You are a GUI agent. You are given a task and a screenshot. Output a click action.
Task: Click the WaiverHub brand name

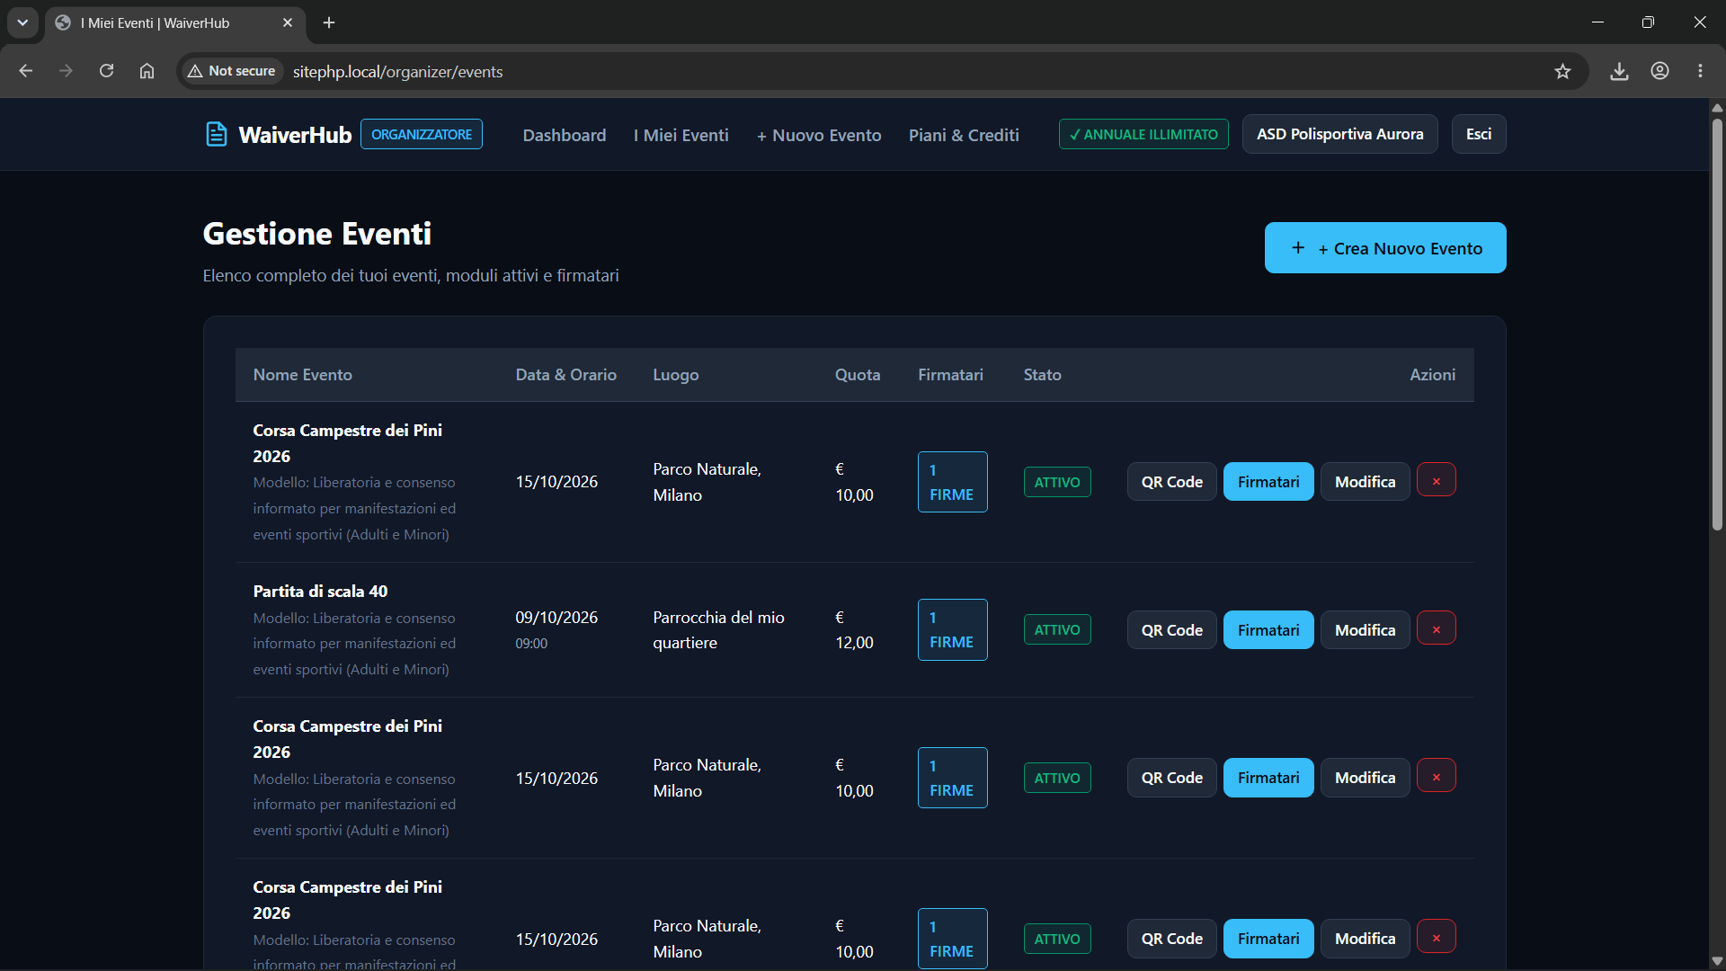pyautogui.click(x=295, y=135)
